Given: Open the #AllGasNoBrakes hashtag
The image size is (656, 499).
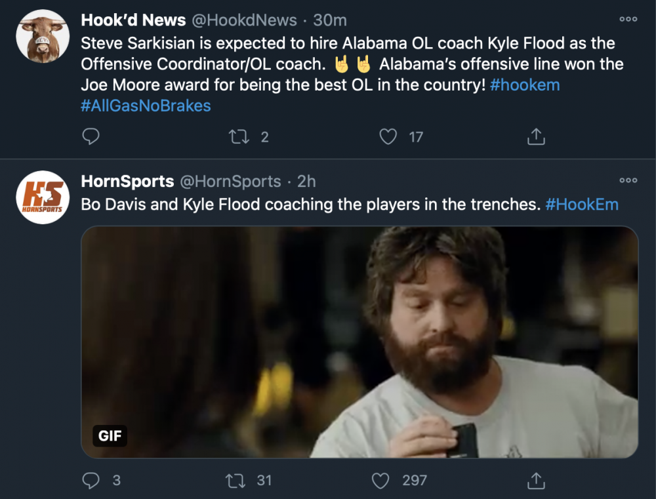Looking at the screenshot, I should click(x=146, y=106).
